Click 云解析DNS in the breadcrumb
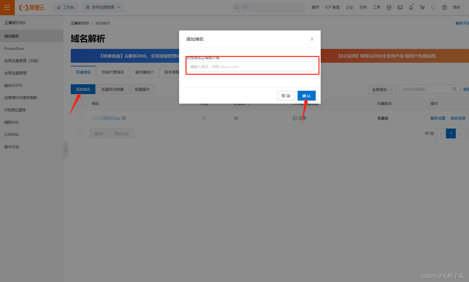The height and width of the screenshot is (282, 469). coord(80,23)
